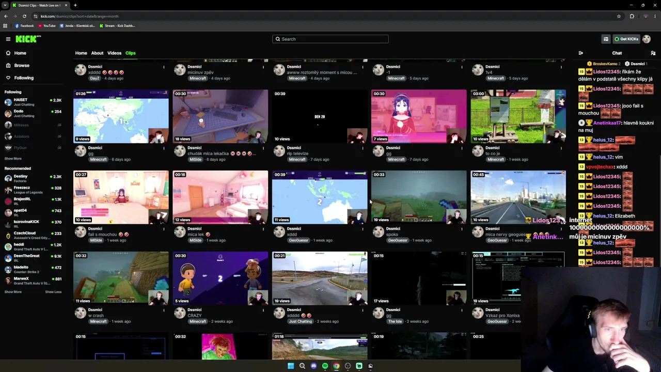Open the Chrome three-dot menu
The image size is (661, 372).
pyautogui.click(x=656, y=16)
